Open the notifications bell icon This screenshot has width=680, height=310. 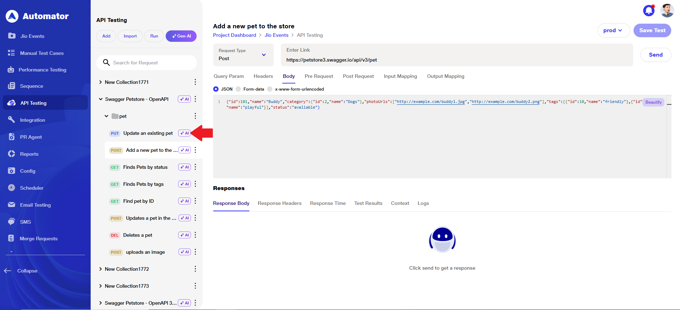point(648,11)
